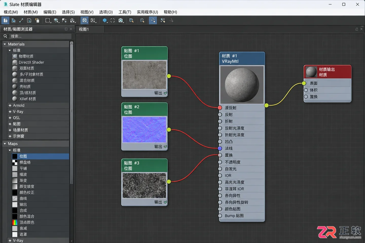The width and height of the screenshot is (365, 243).
Task: Toggle the 输出 checkmark on 贴图 #3 node
Action: 165,202
